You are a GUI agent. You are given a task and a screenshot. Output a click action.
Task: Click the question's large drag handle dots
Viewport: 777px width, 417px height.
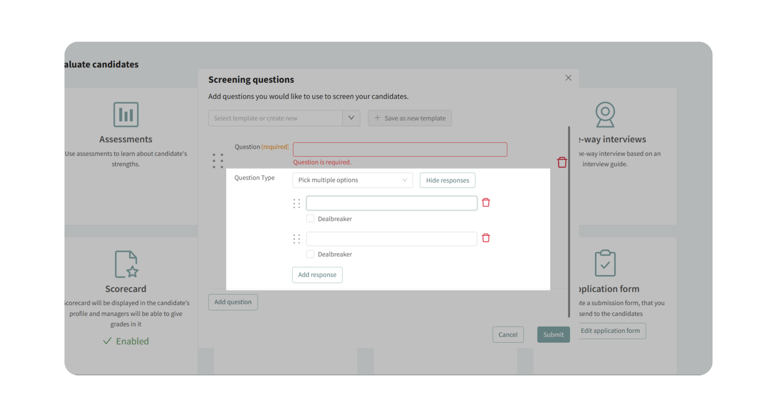tap(218, 161)
